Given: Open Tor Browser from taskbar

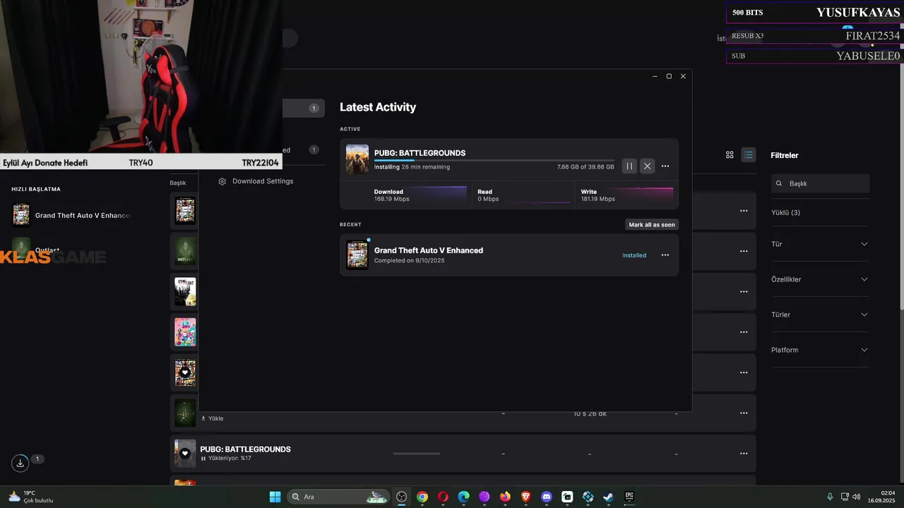Looking at the screenshot, I should (484, 497).
